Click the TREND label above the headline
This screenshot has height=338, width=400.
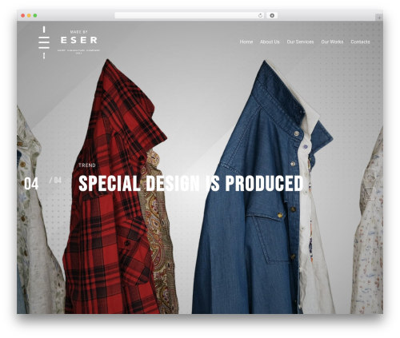pyautogui.click(x=87, y=165)
